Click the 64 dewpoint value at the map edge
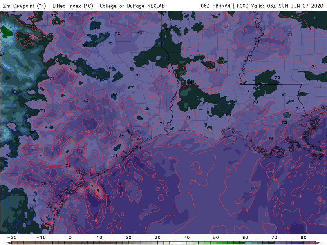 [2, 54]
